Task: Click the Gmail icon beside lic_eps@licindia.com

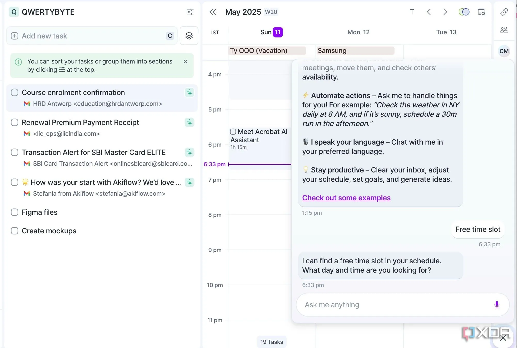Action: pyautogui.click(x=27, y=134)
